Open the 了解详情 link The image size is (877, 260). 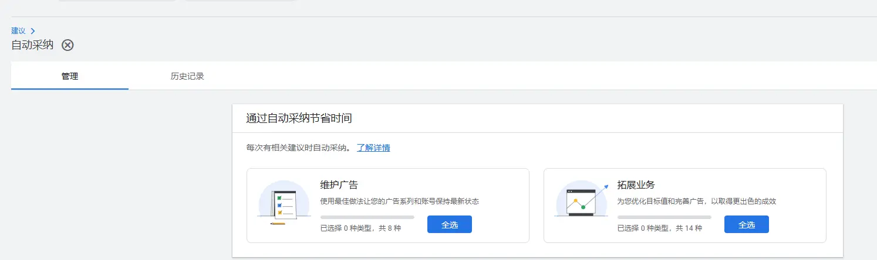[373, 148]
